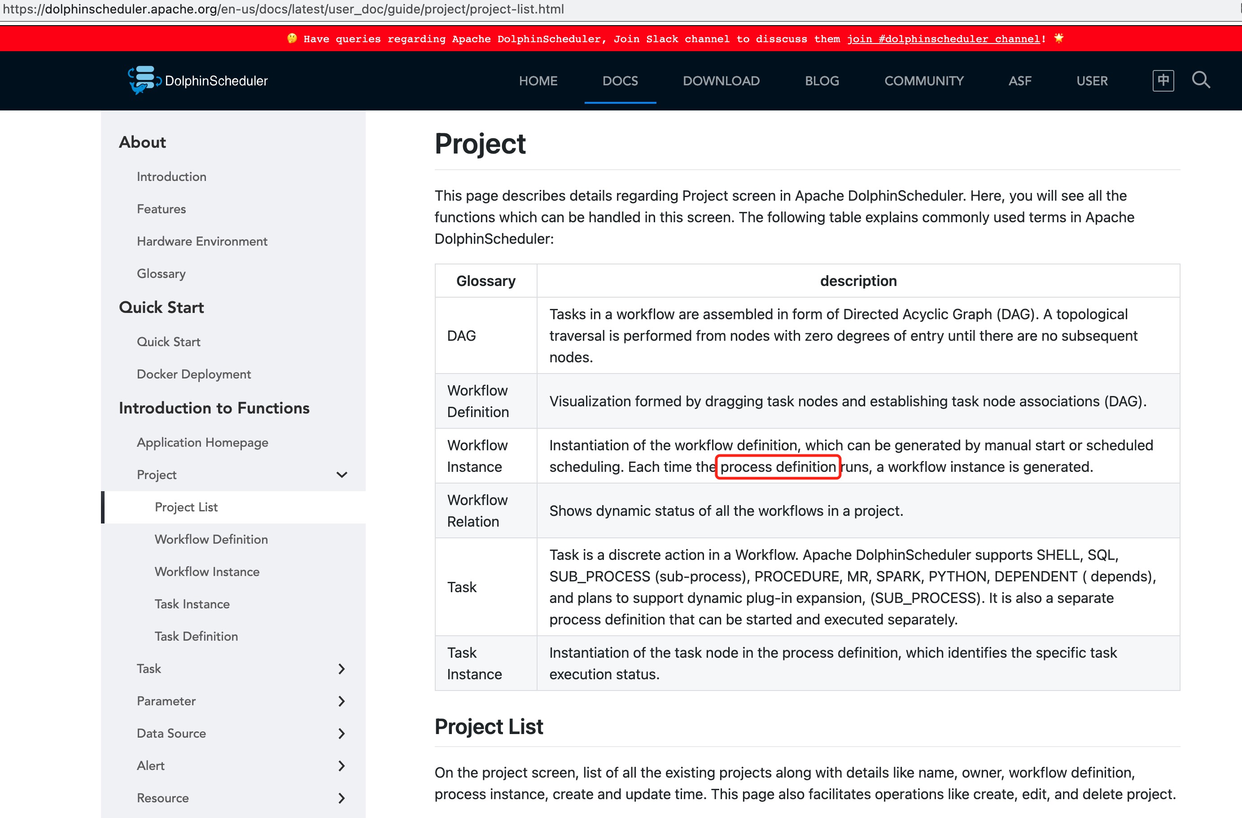Click the 'Shows dynamic status' description cell
Viewport: 1242px width, 818px height.
click(858, 510)
